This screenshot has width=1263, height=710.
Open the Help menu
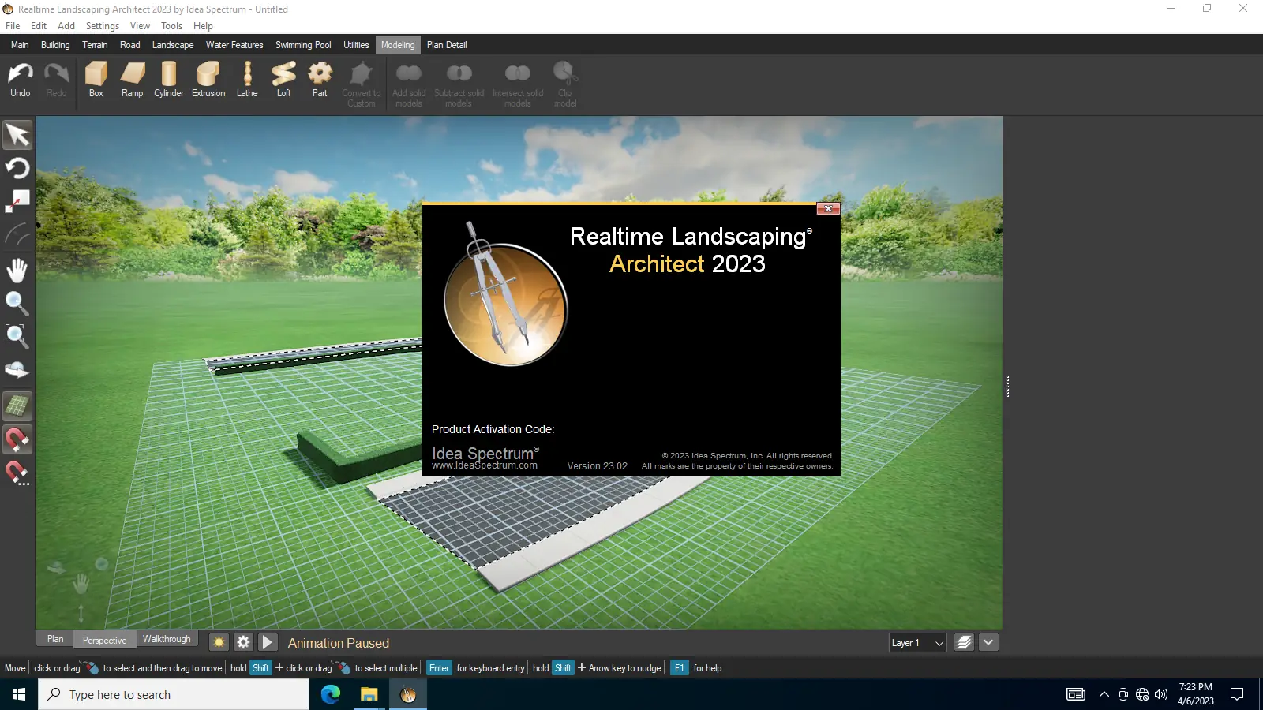click(203, 26)
